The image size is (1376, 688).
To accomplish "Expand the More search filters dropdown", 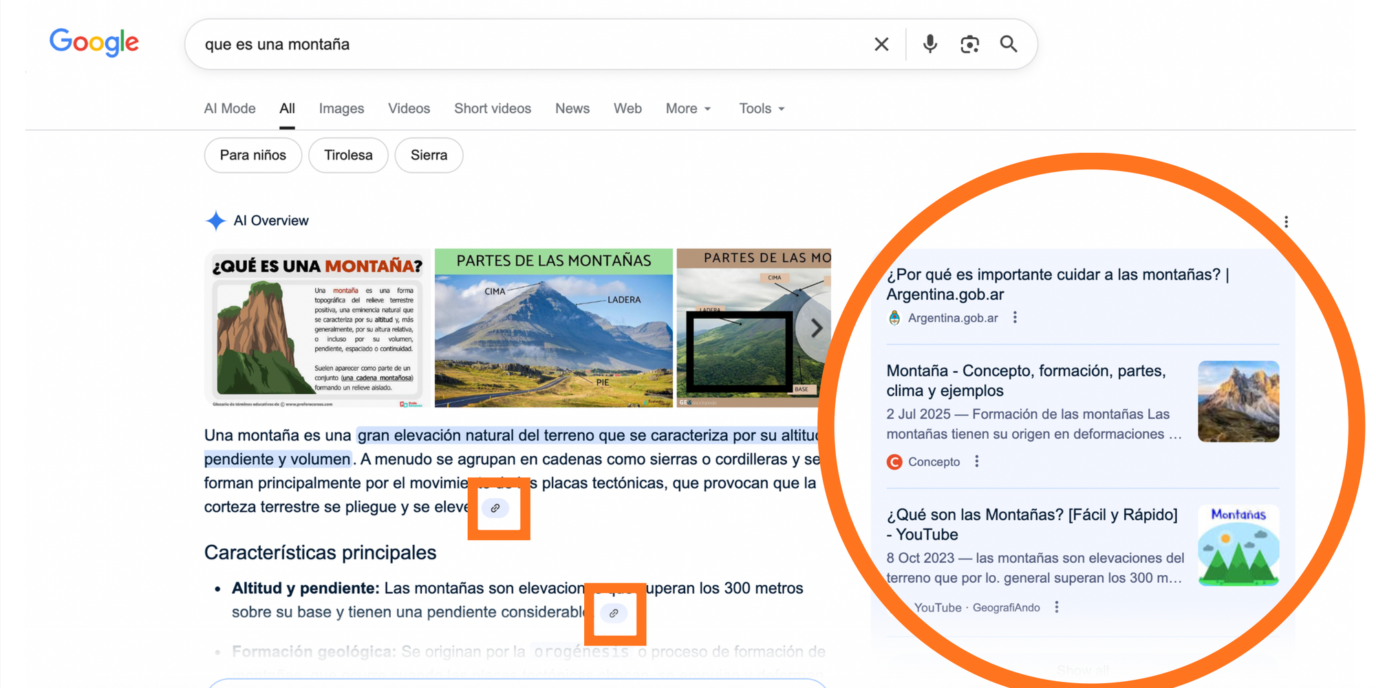I will point(688,109).
